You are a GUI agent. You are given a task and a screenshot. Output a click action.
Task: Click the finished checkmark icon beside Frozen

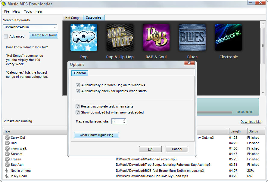pos(7,159)
